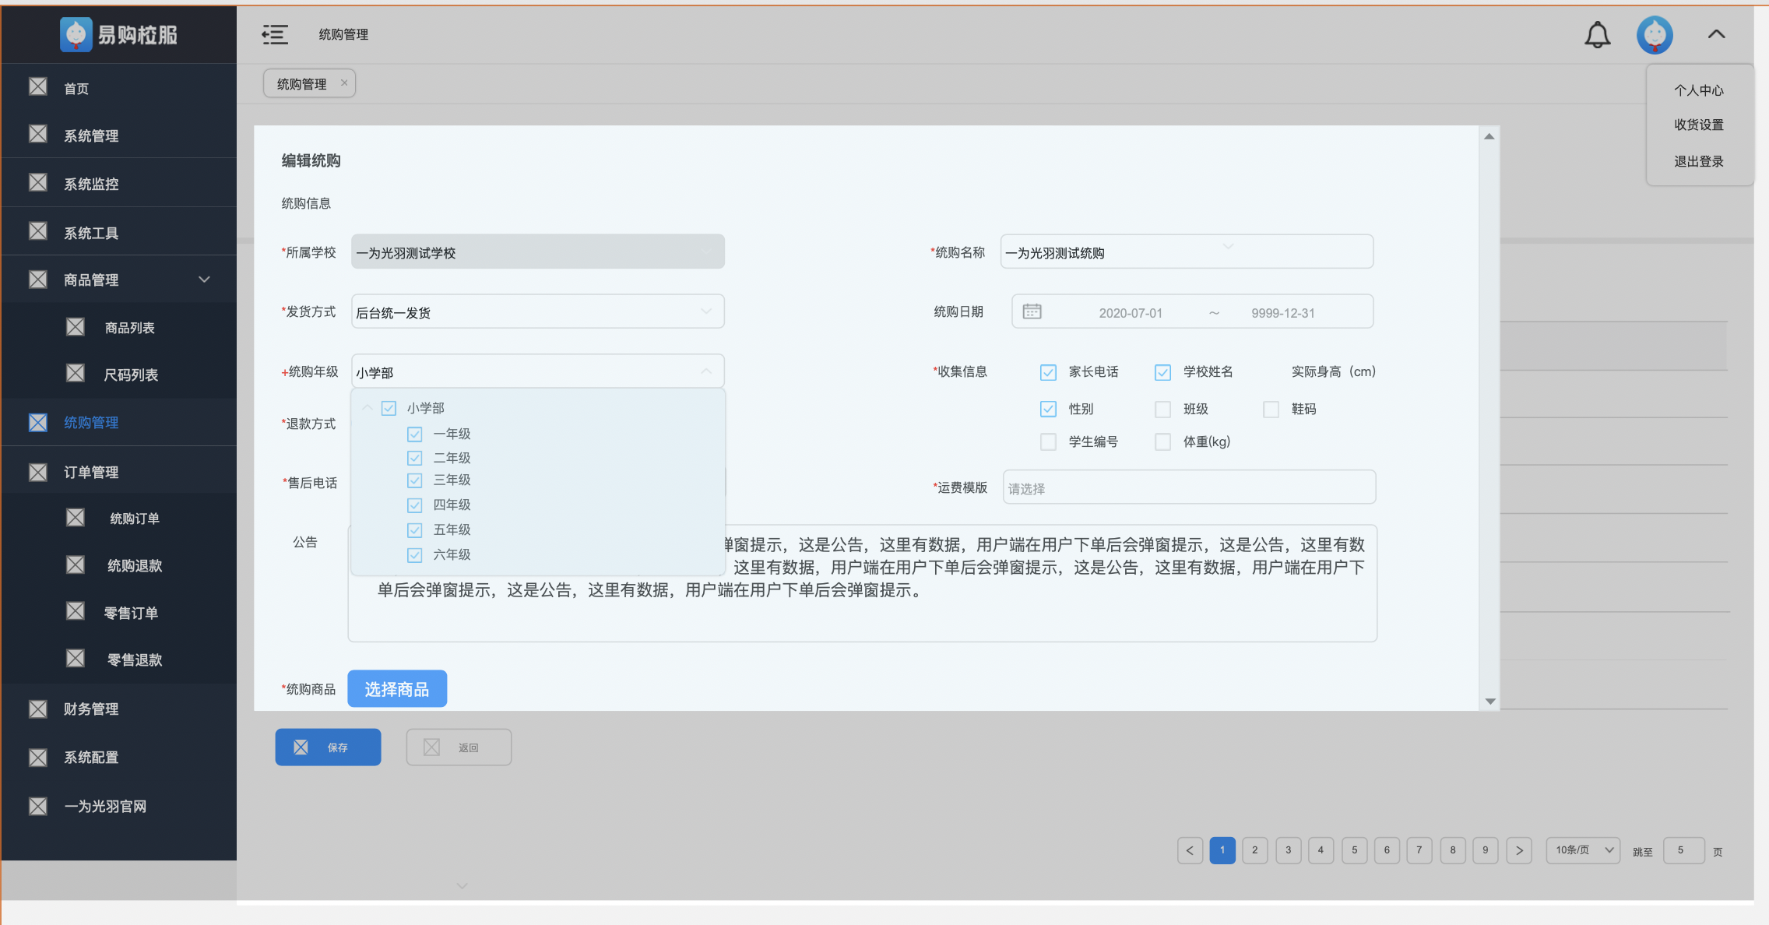Click the 系统配置 sidebar icon
Image resolution: width=1769 pixels, height=925 pixels.
tap(38, 757)
